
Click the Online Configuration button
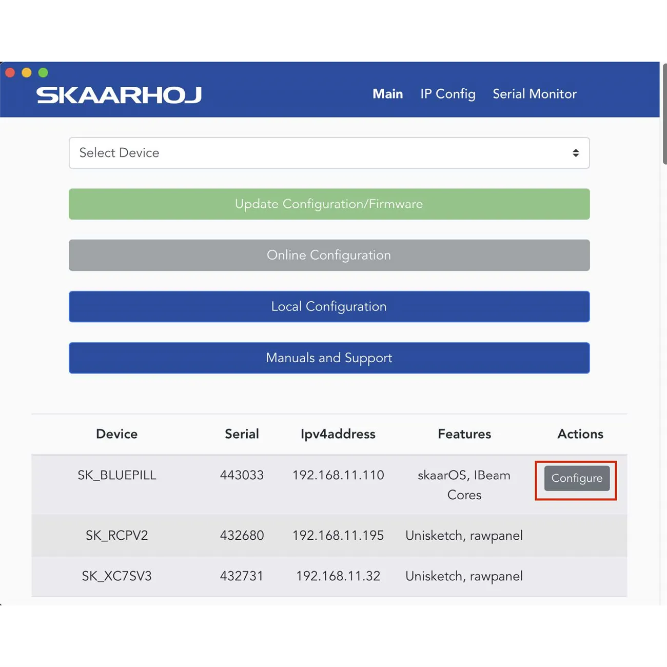point(329,255)
